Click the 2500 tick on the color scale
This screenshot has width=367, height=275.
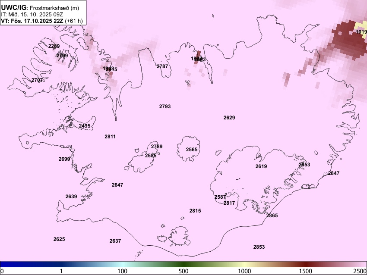tap(360, 271)
